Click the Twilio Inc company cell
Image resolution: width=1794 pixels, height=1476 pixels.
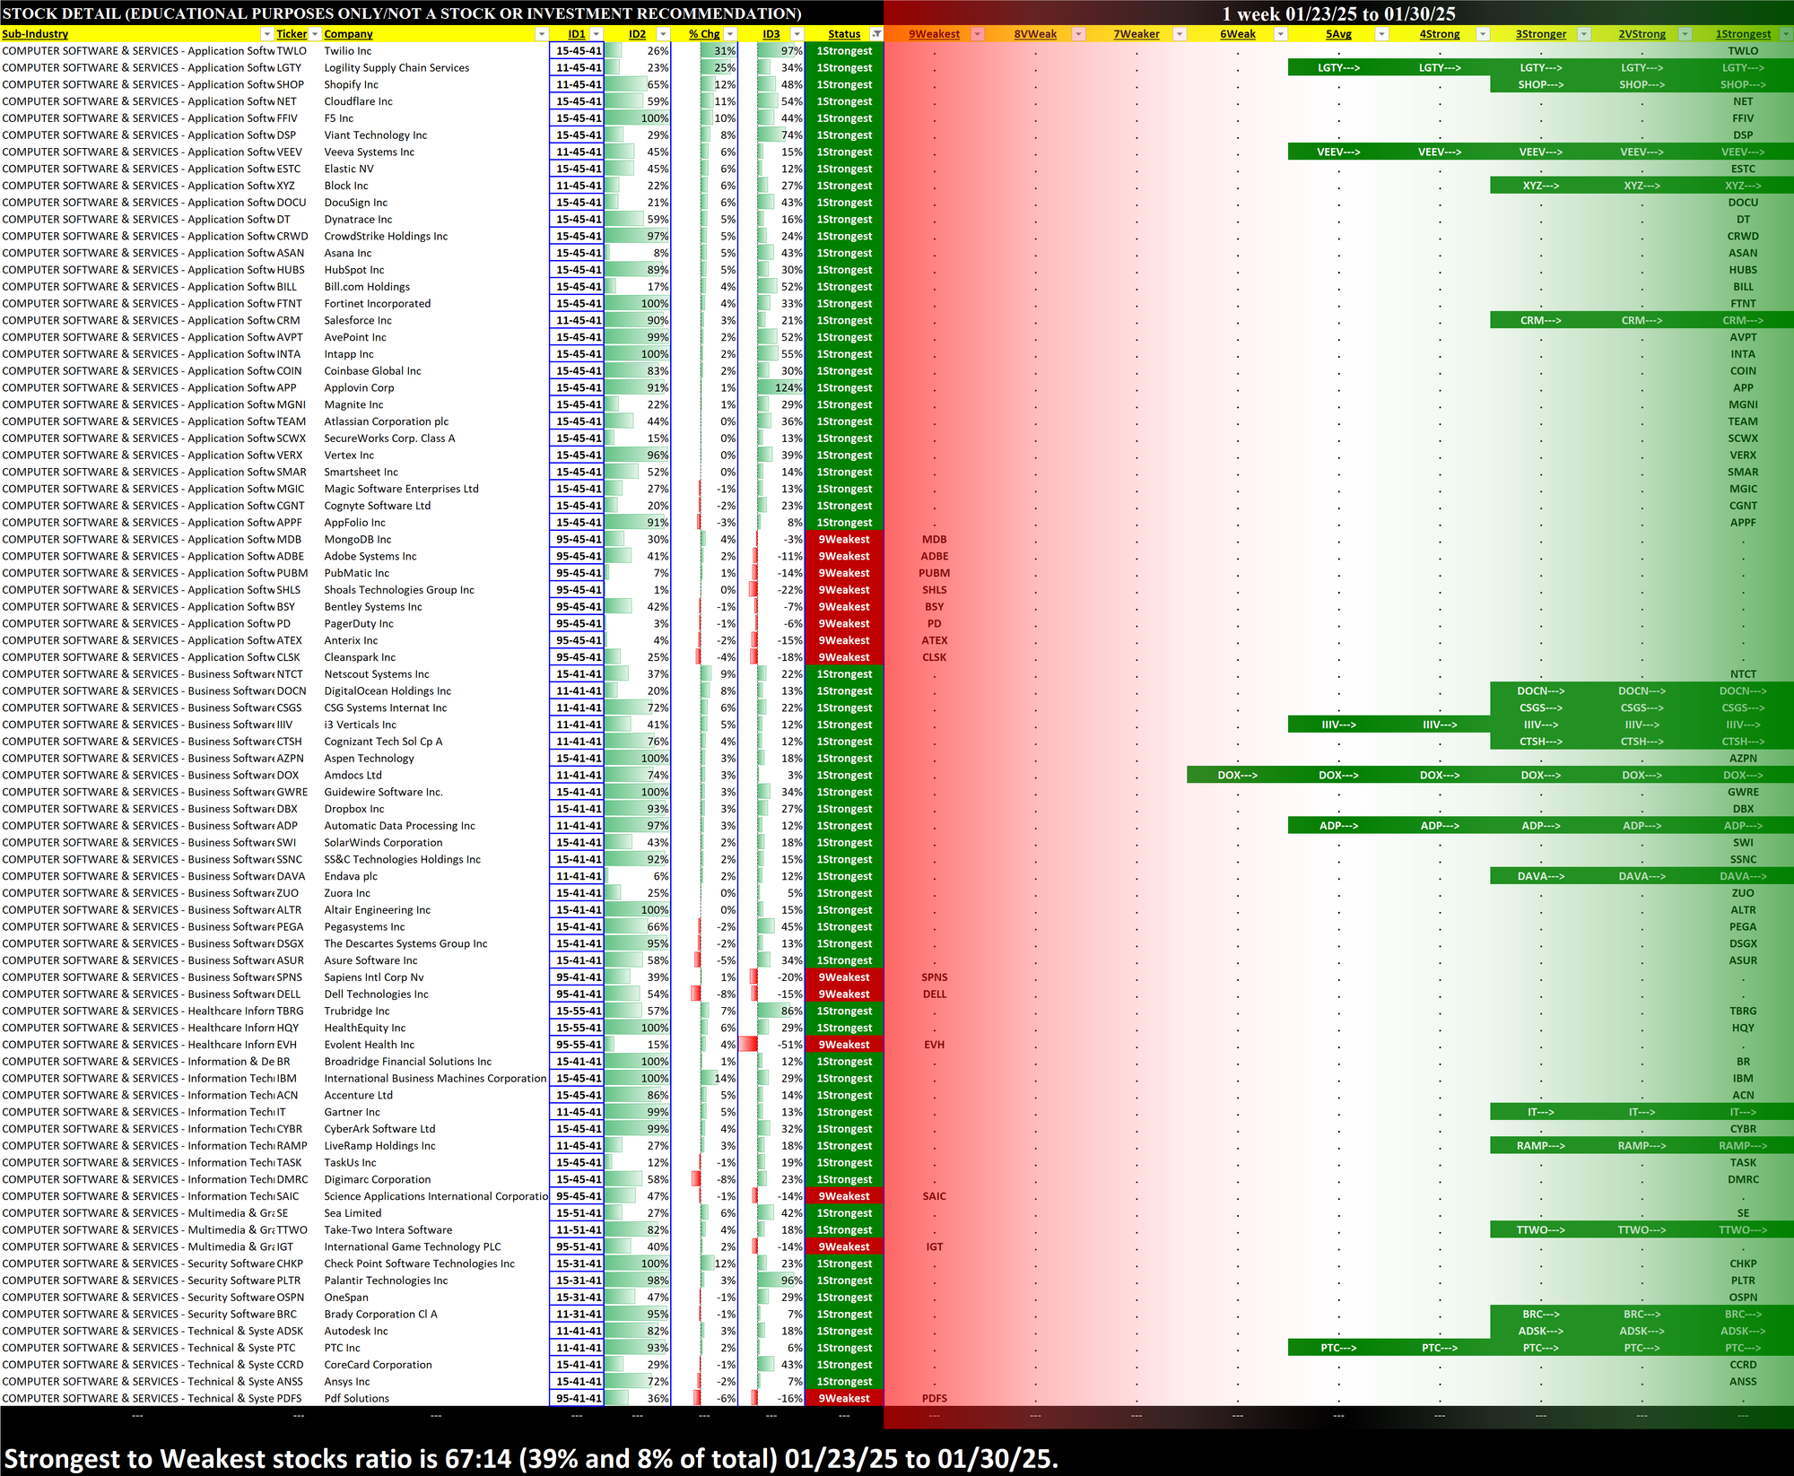[348, 51]
